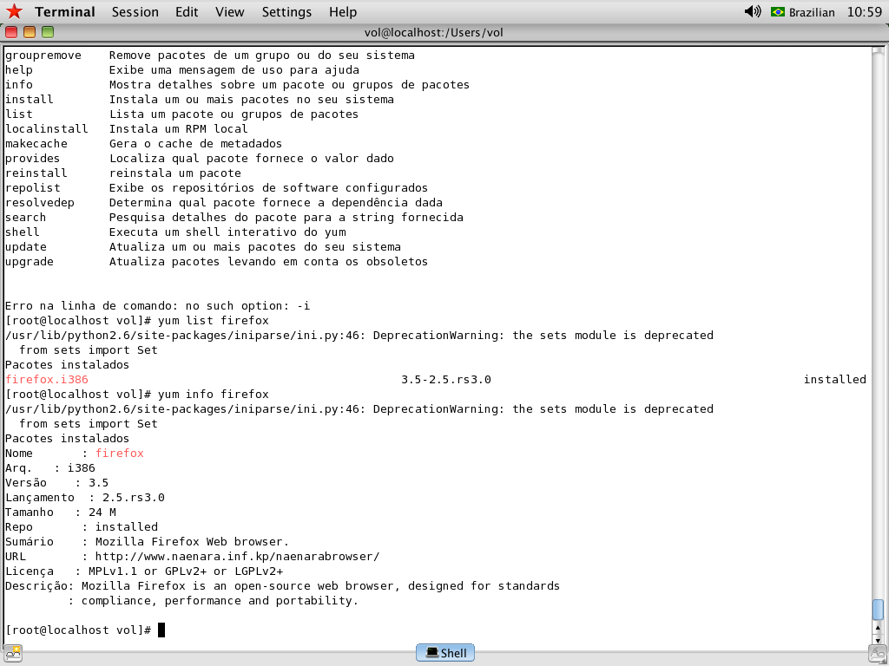This screenshot has height=666, width=889.
Task: Click the version 3.5-2.5.rs3.0 text
Action: tap(446, 380)
